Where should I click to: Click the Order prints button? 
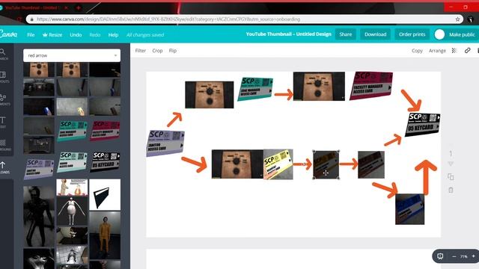coord(412,34)
